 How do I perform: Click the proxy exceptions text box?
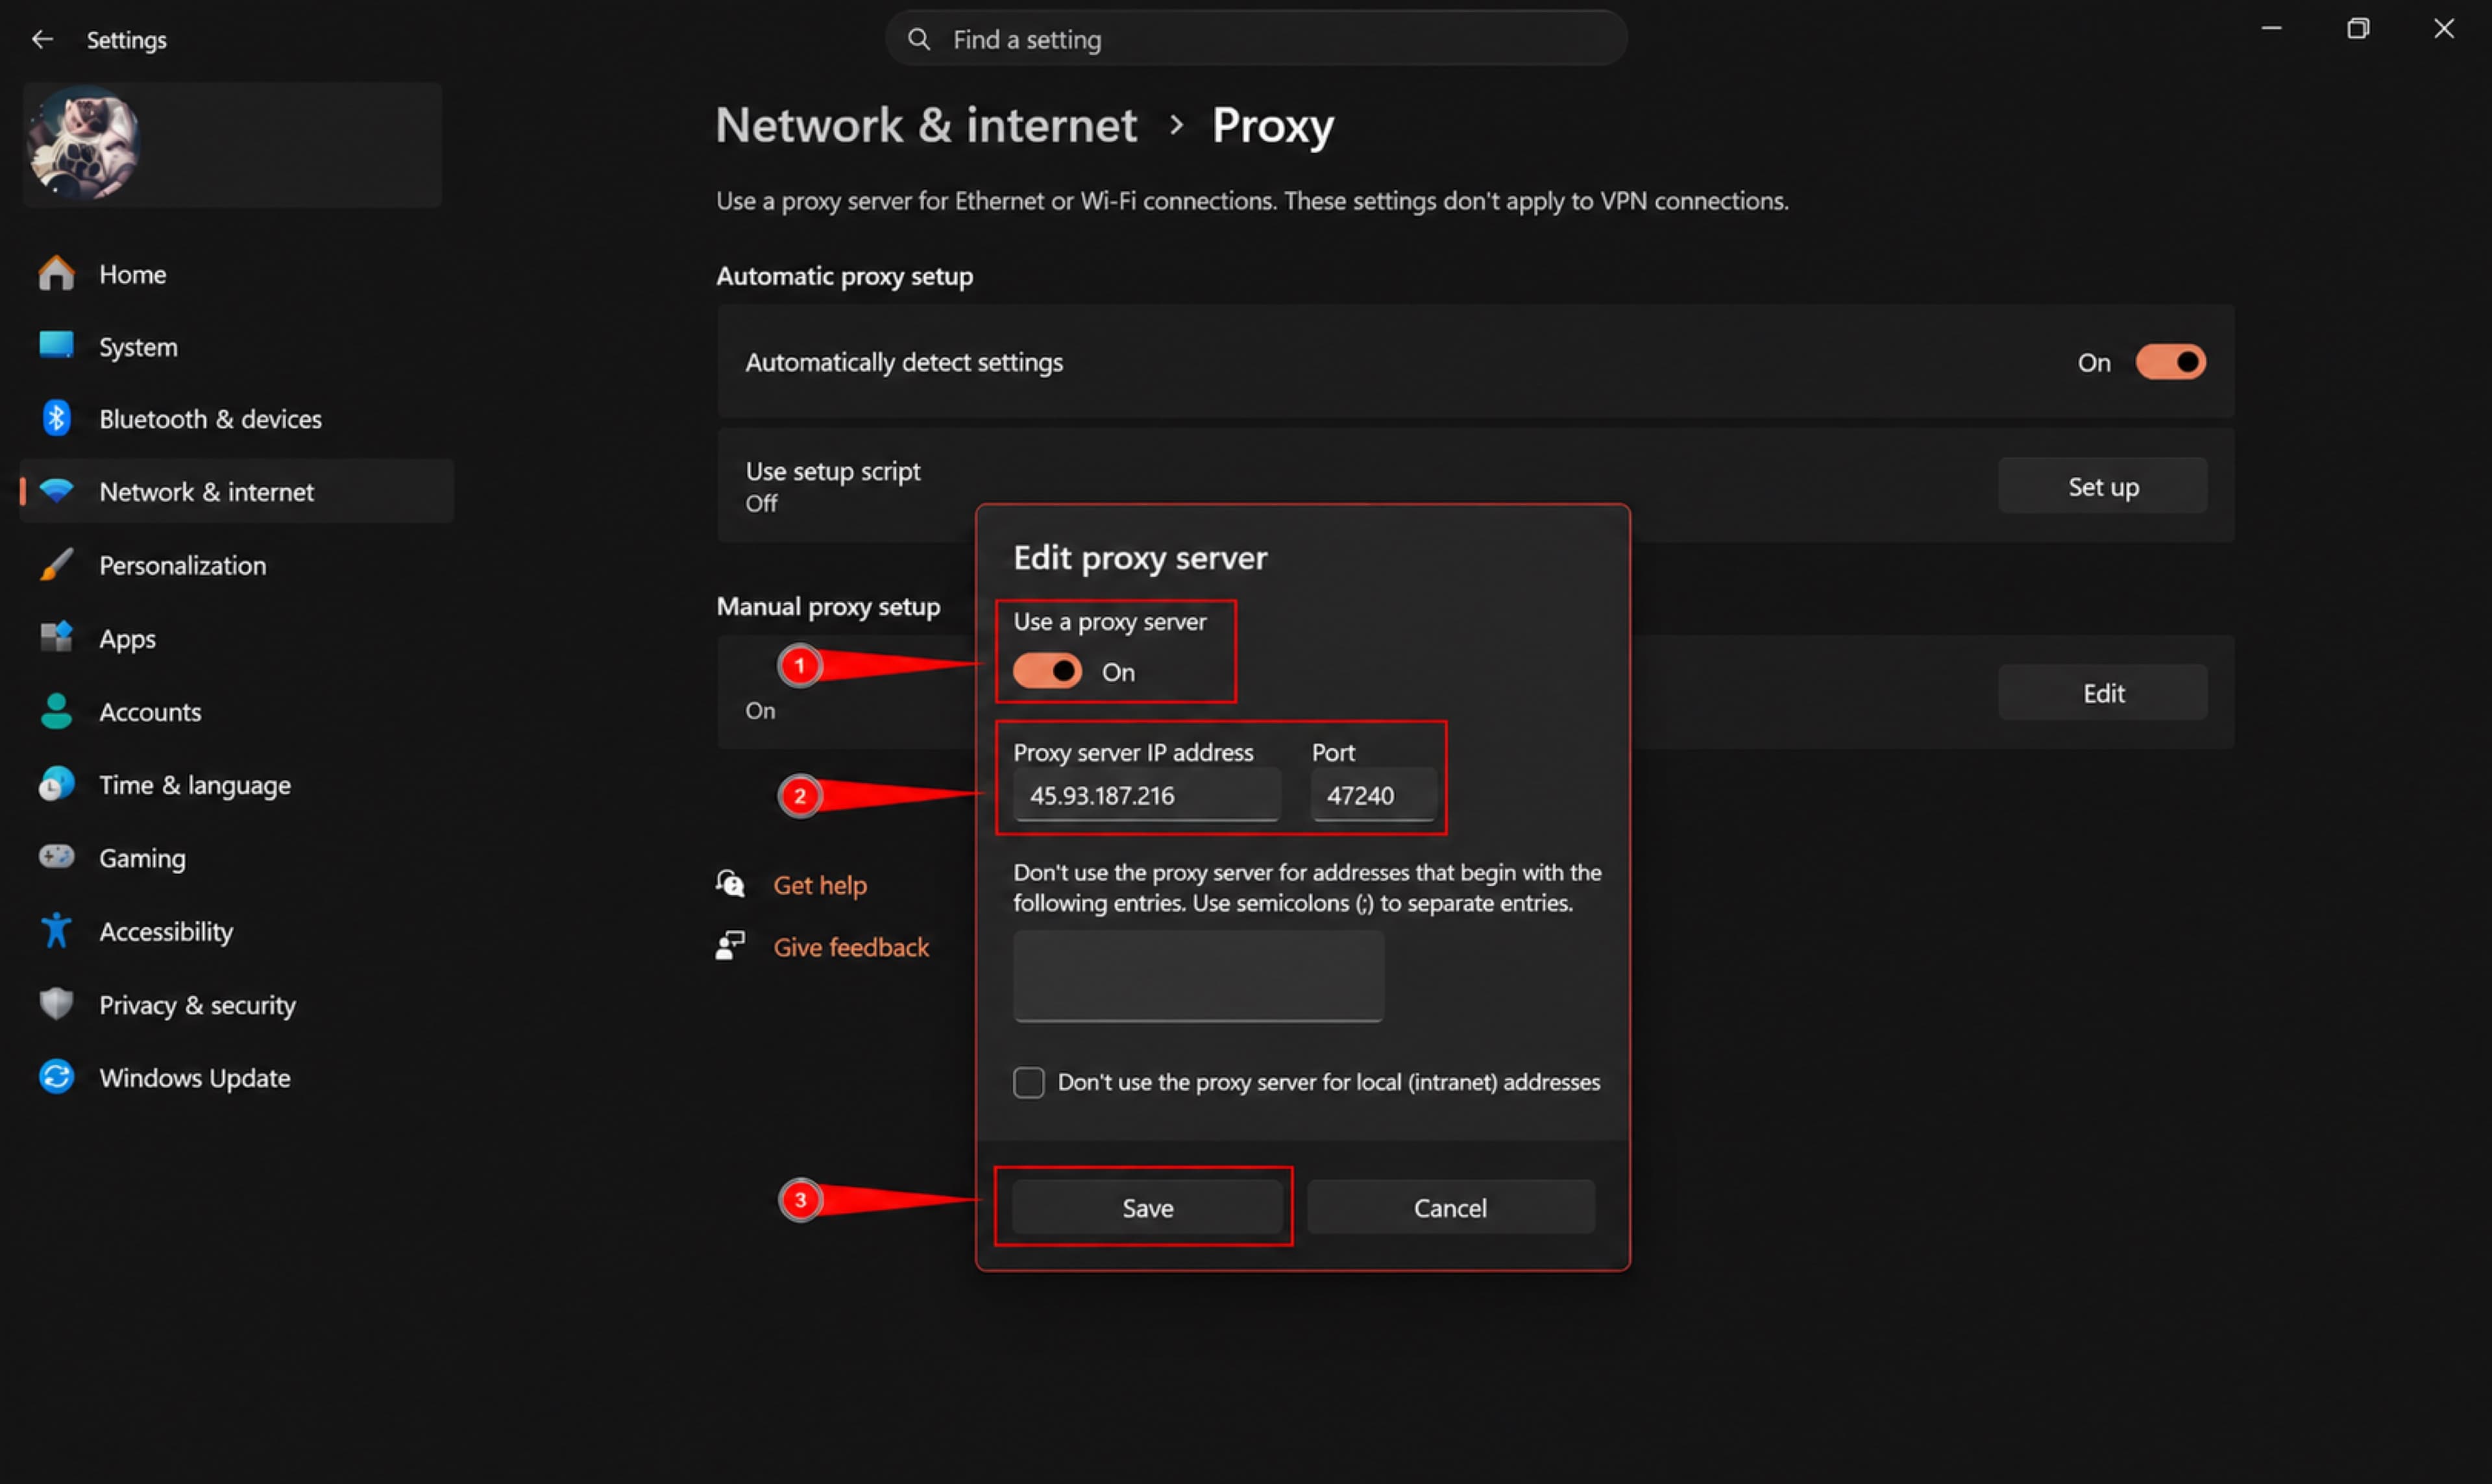1198,976
